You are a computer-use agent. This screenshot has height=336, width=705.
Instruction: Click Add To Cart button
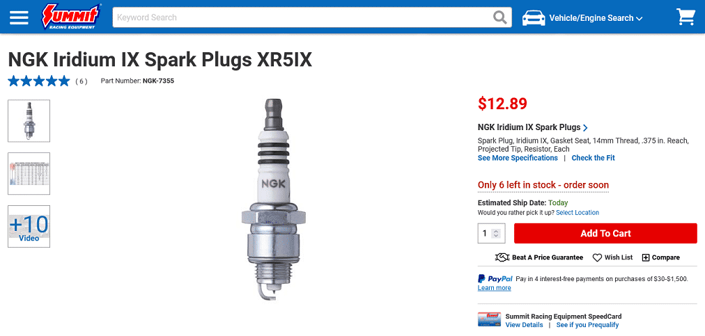tap(605, 234)
